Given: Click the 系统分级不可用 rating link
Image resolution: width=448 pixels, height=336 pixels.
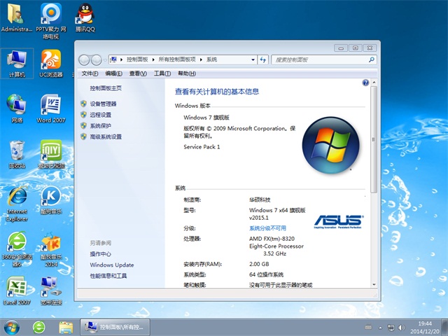Looking at the screenshot, I should tap(267, 228).
